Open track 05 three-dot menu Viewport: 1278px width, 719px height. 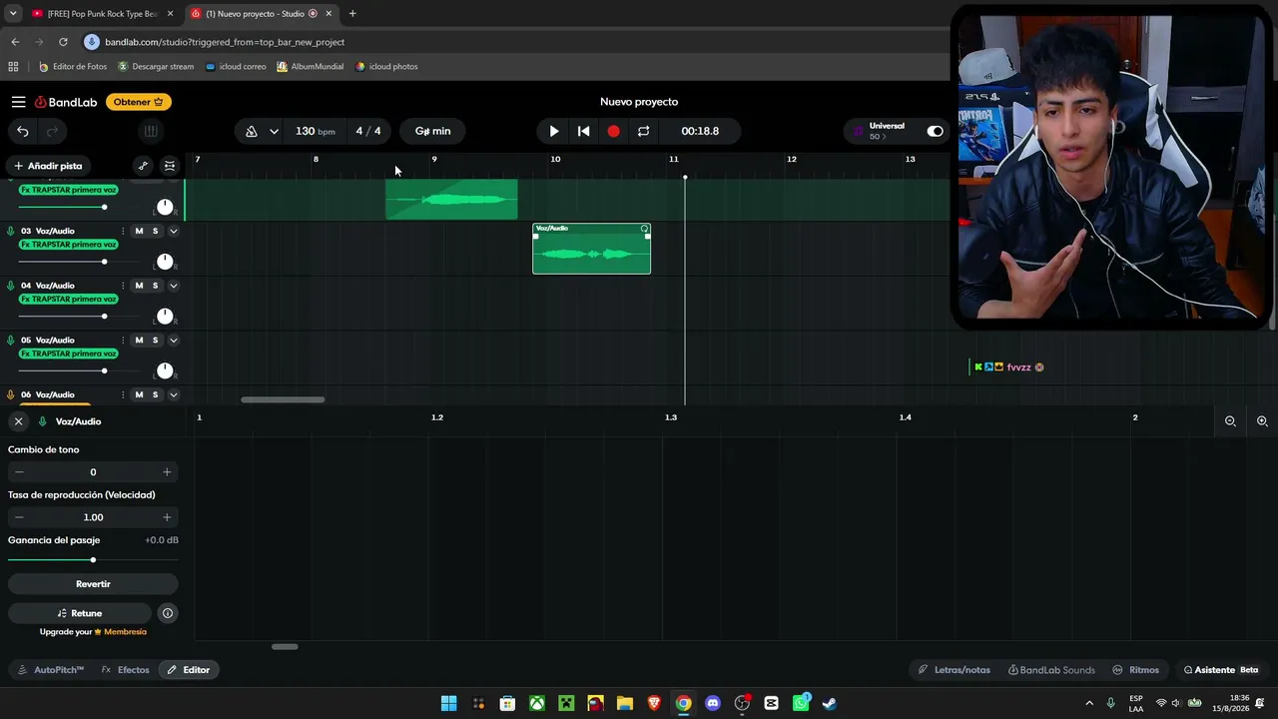(x=123, y=340)
